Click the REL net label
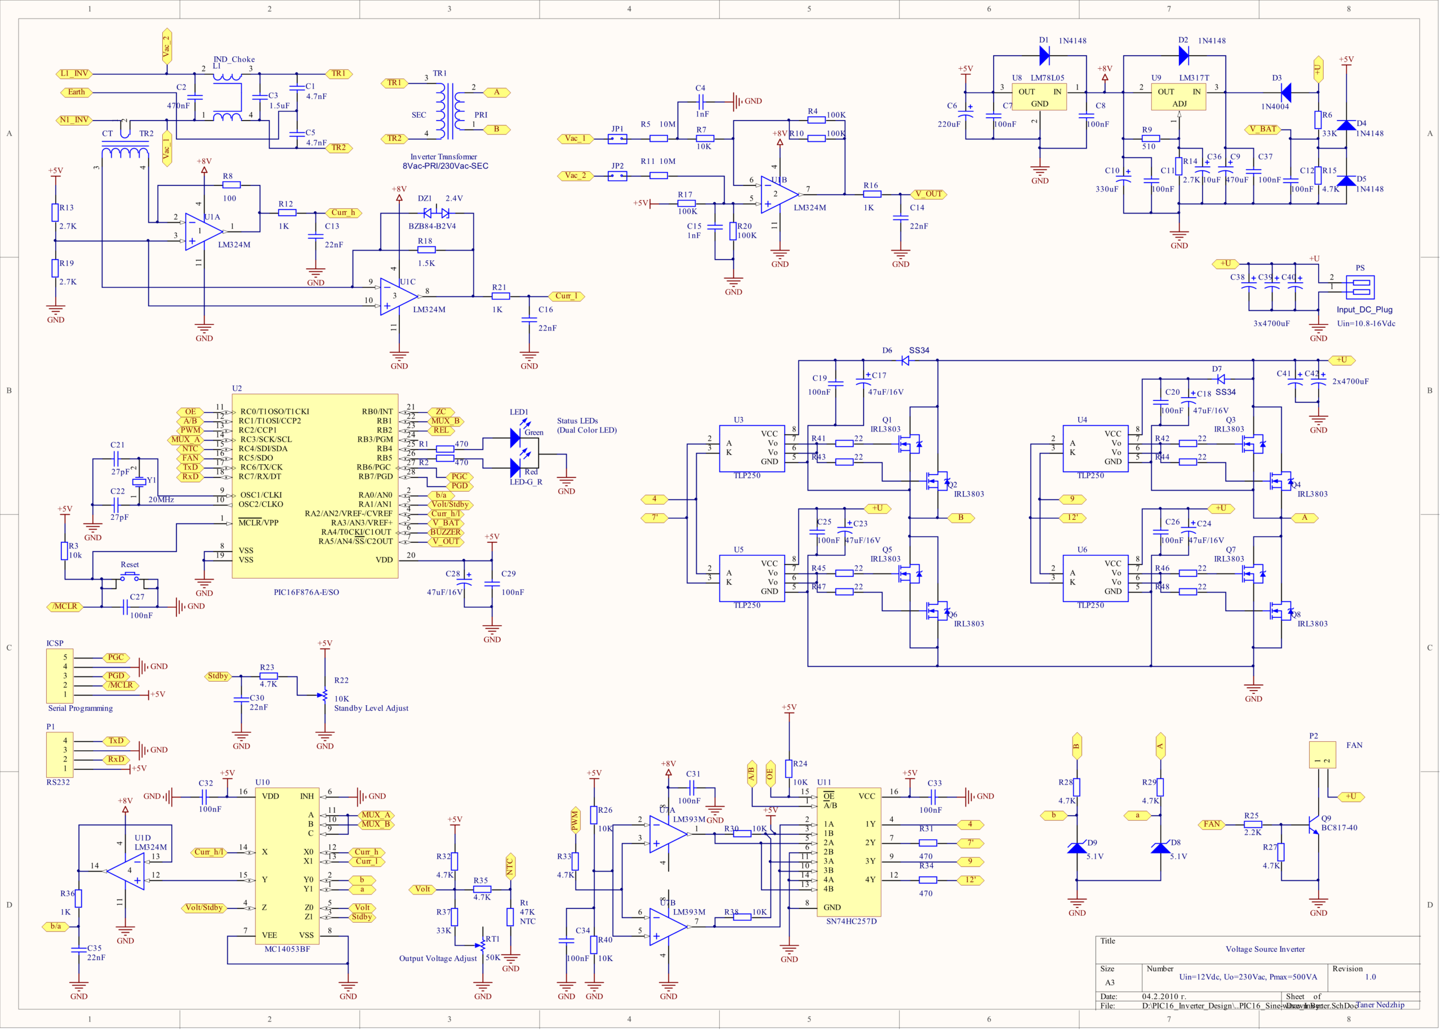This screenshot has height=1033, width=1442. [x=441, y=430]
